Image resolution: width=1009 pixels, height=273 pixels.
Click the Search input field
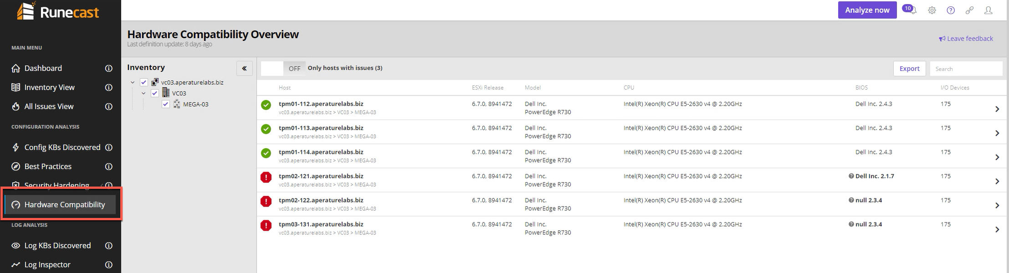966,69
